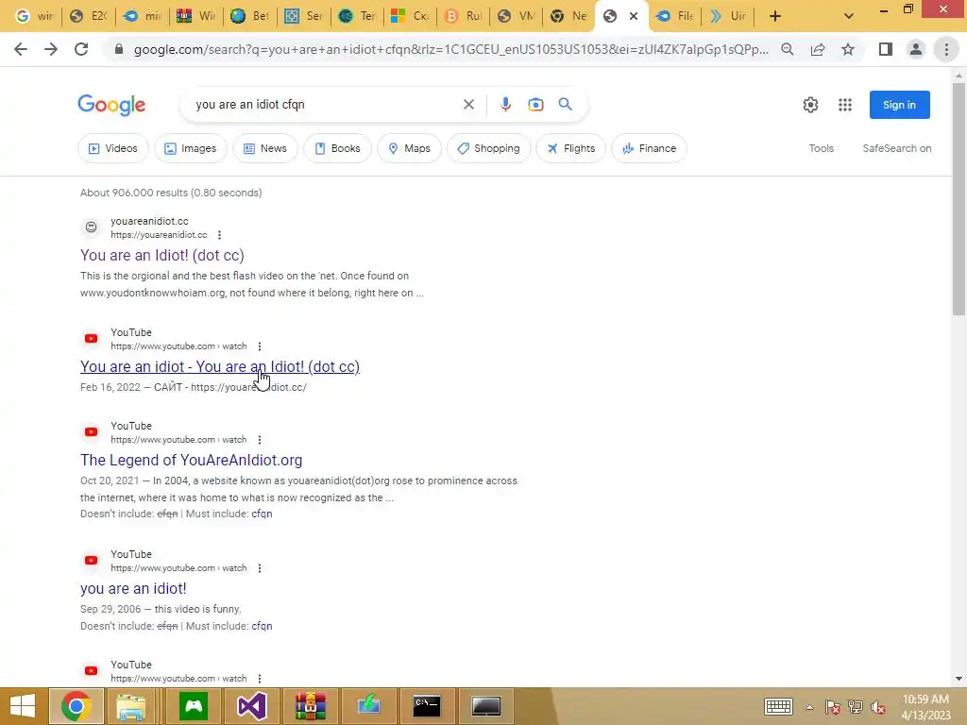967x725 pixels.
Task: Open Chrome profile avatar
Action: (916, 49)
